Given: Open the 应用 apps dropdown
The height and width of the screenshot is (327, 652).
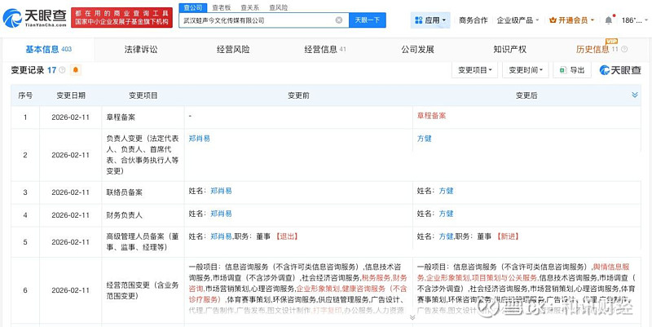Looking at the screenshot, I should pos(430,20).
